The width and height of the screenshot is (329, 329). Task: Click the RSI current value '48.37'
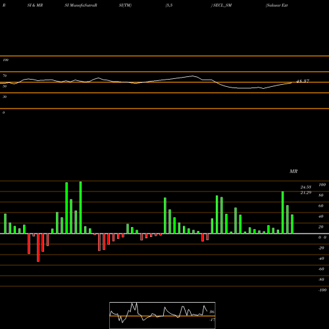click(303, 81)
